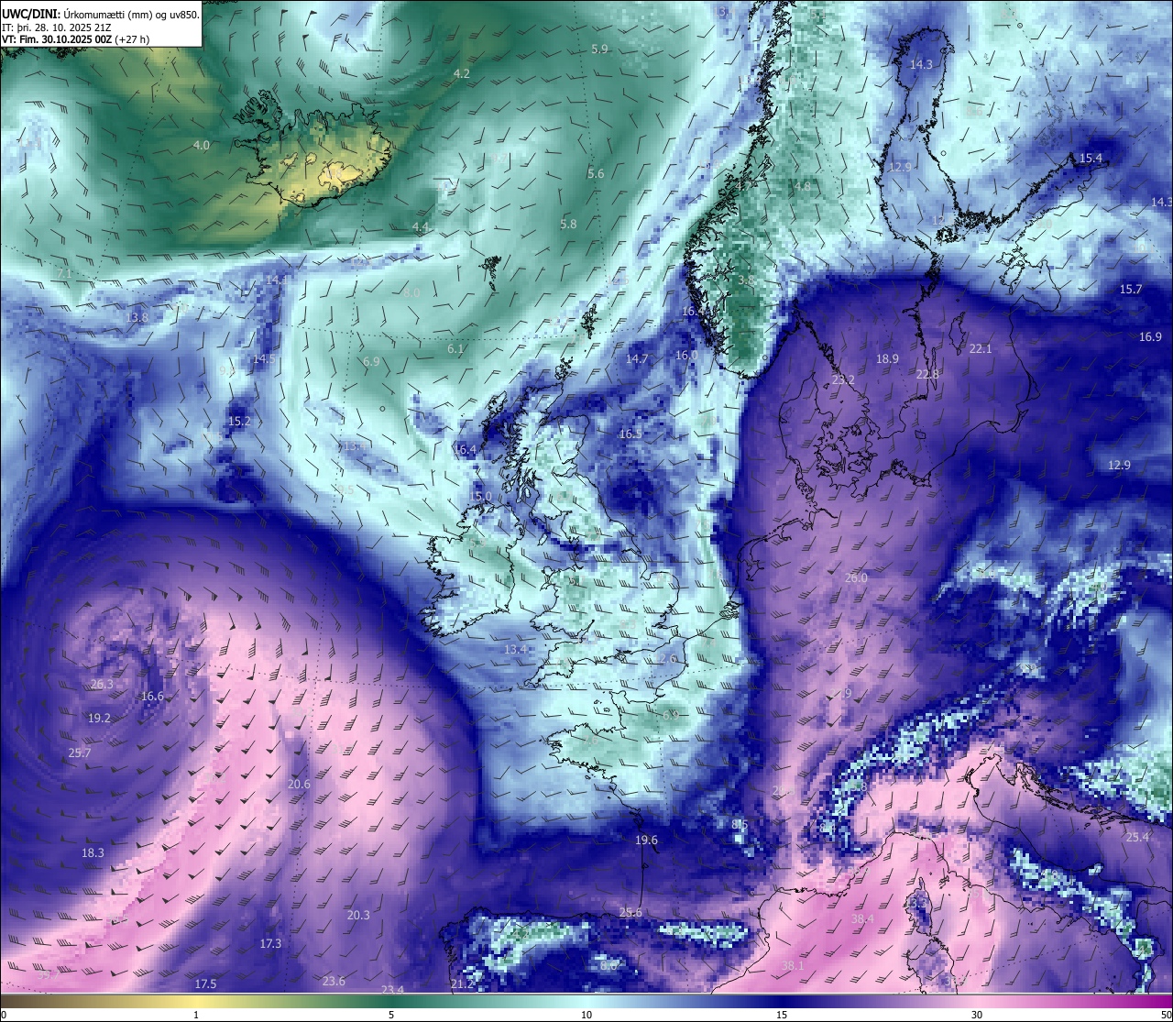The height and width of the screenshot is (1022, 1173).
Task: Click the map value '18.3'
Action: [93, 852]
